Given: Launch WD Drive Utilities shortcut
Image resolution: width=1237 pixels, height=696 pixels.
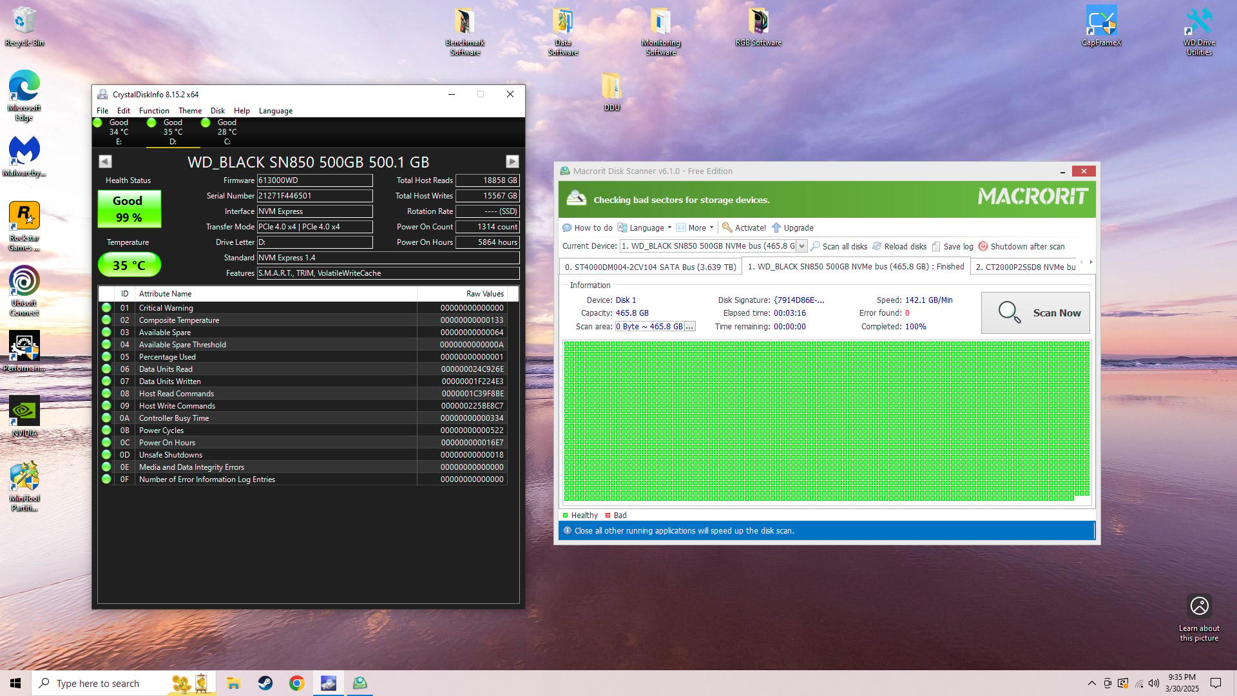Looking at the screenshot, I should pyautogui.click(x=1199, y=32).
